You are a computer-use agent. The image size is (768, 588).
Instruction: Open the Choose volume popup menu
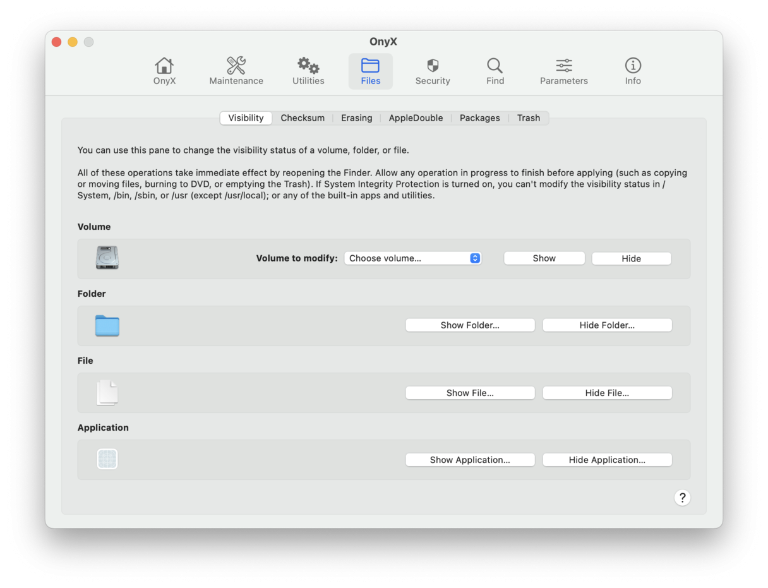[412, 258]
